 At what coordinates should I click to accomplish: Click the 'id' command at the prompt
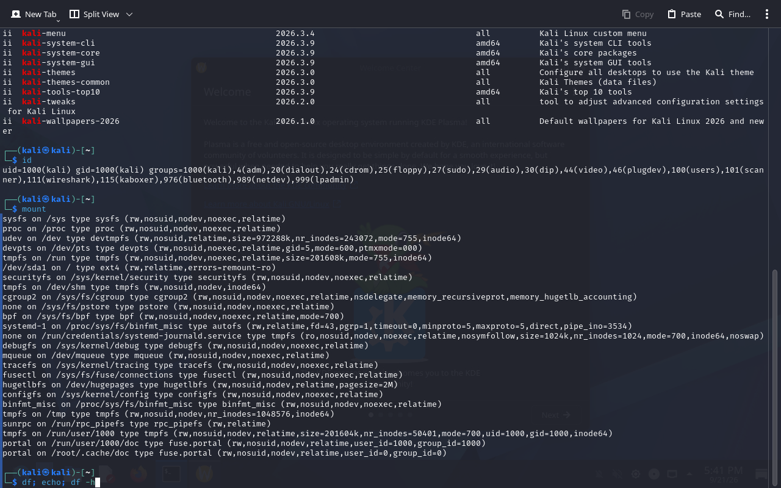tap(27, 160)
